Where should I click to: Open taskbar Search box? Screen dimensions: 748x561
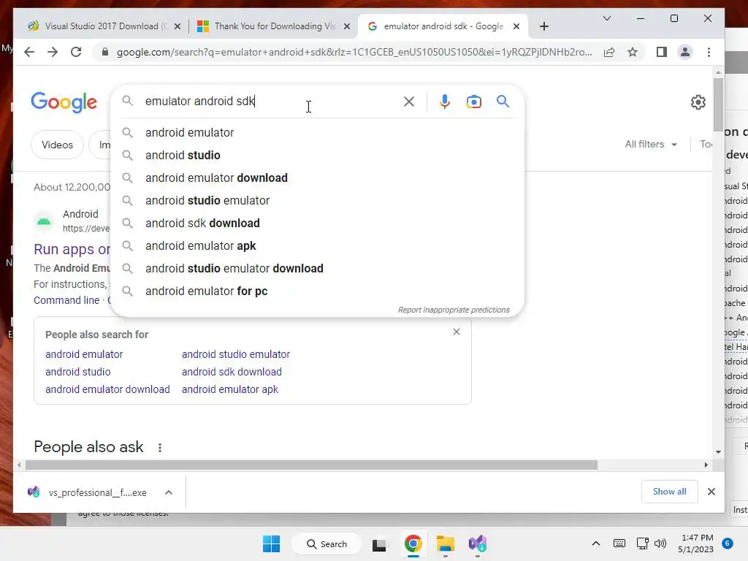point(327,543)
